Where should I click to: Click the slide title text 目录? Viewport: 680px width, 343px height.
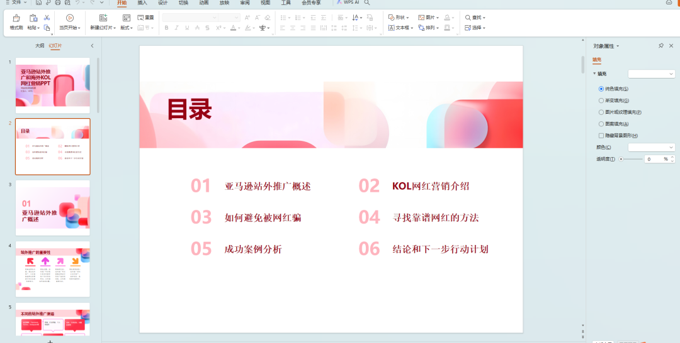point(190,109)
